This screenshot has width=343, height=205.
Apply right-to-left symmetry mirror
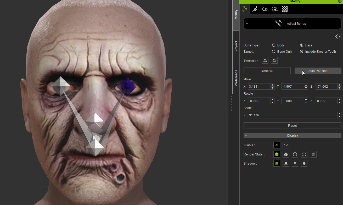[x=274, y=61]
